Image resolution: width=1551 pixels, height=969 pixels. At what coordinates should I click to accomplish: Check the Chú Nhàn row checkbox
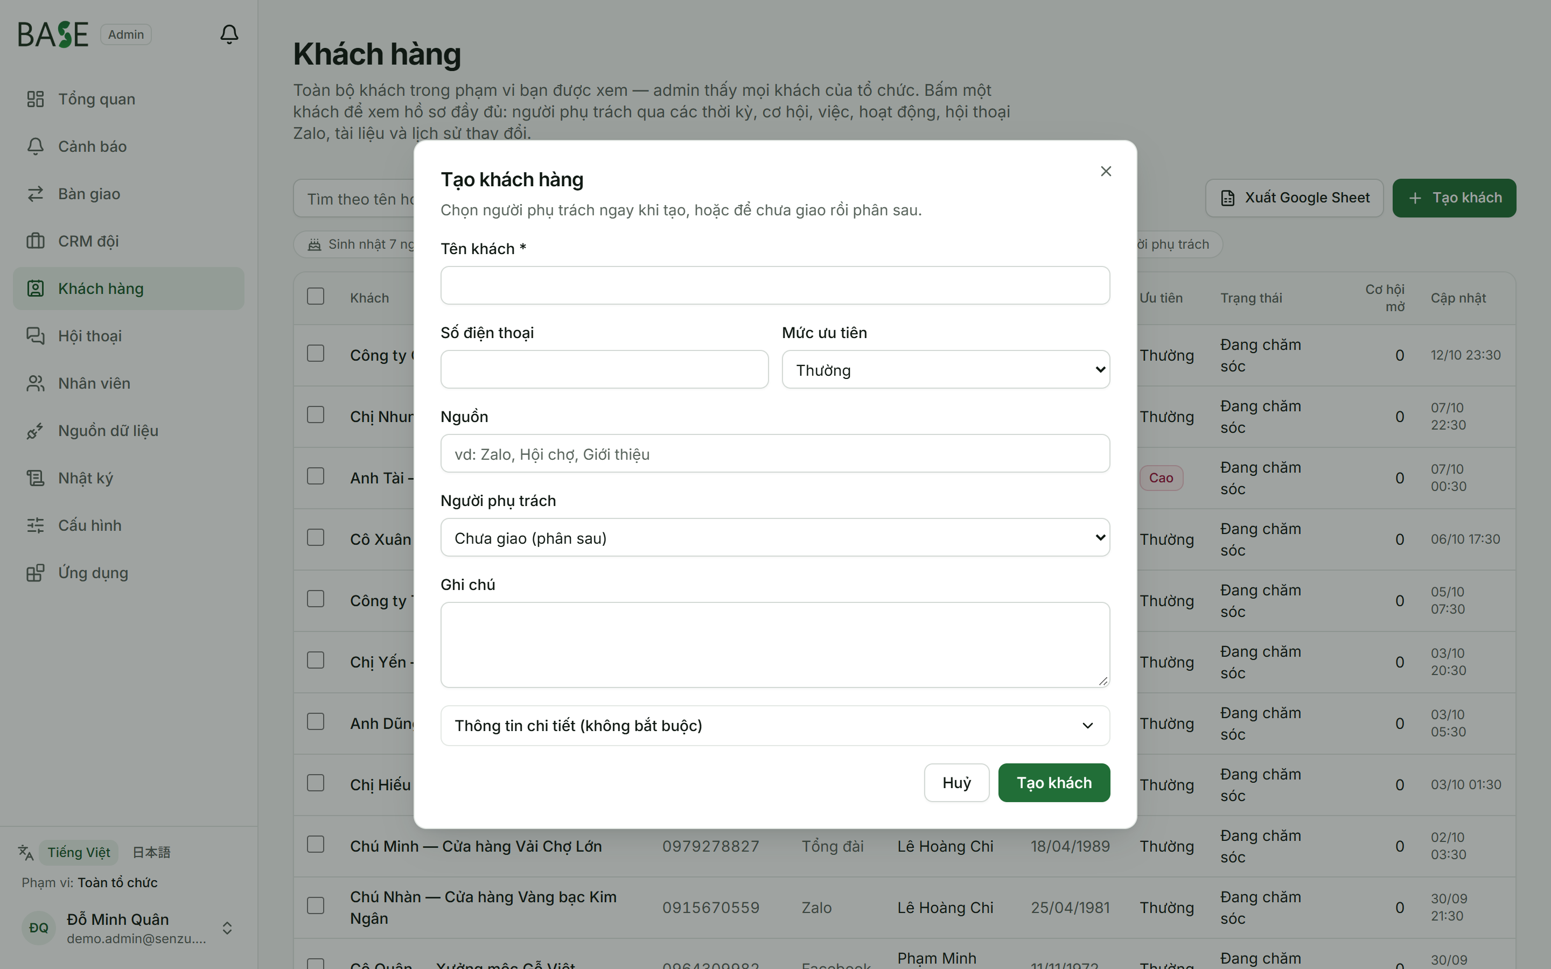[316, 905]
